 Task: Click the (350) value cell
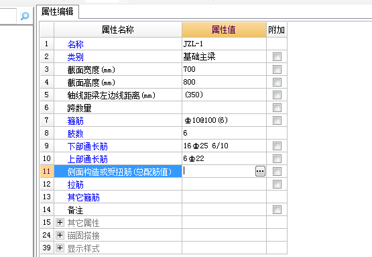click(x=224, y=95)
